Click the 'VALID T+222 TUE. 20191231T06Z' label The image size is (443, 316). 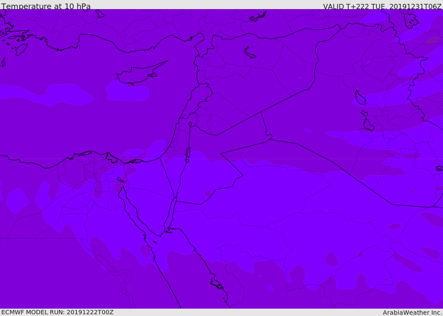(382, 6)
